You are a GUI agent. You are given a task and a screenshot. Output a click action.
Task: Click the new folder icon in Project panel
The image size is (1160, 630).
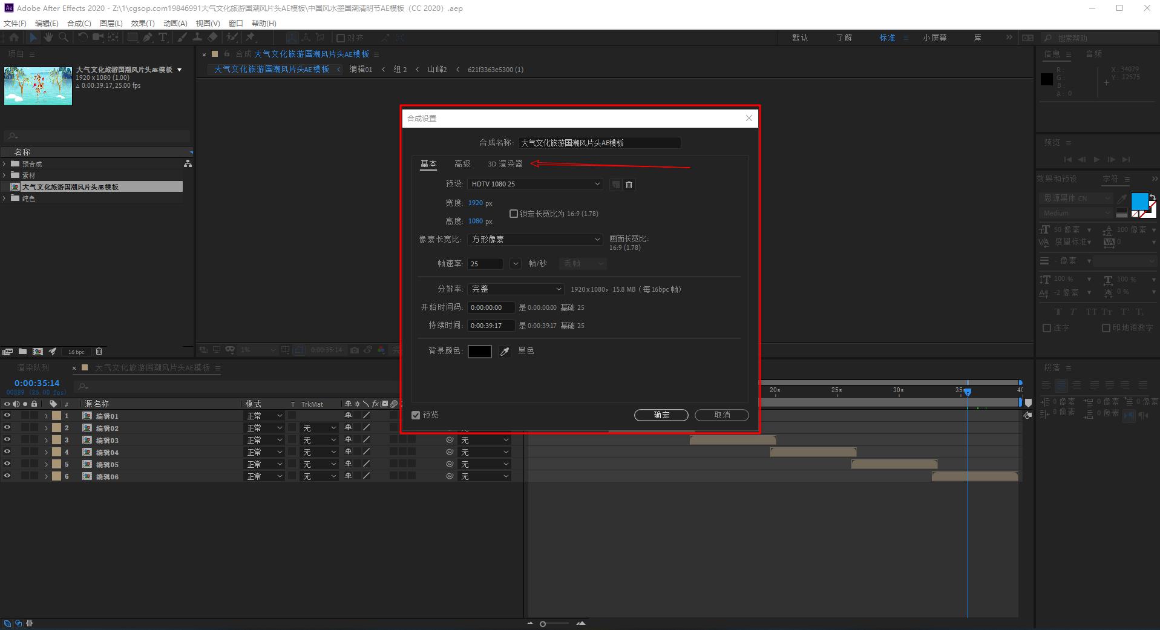pyautogui.click(x=22, y=352)
